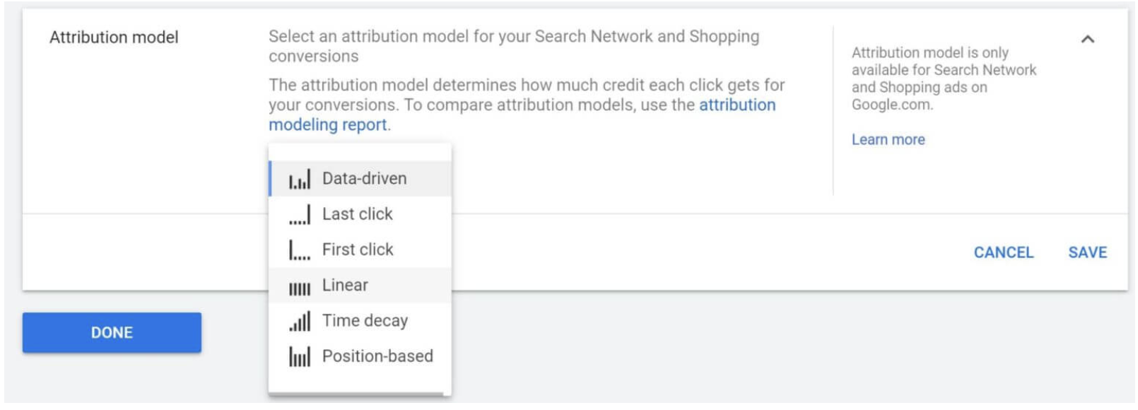Screen dimensions: 1138x410
Task: Click the Attribution model section title
Action: tap(114, 37)
